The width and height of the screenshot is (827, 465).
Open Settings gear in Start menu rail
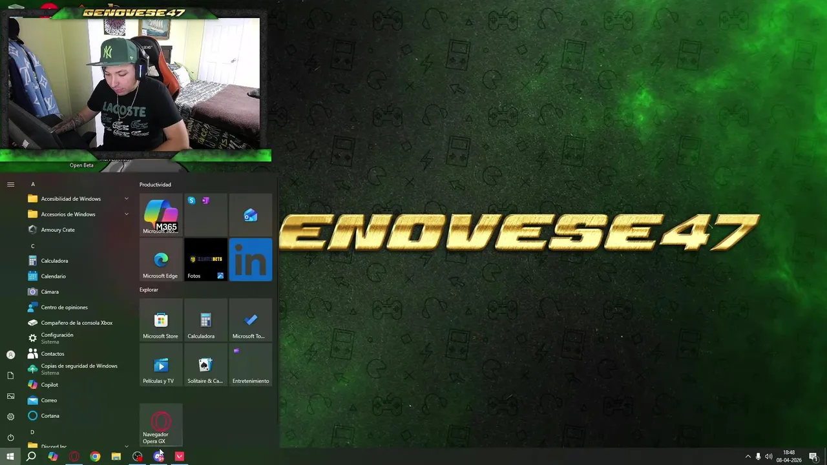coord(10,417)
